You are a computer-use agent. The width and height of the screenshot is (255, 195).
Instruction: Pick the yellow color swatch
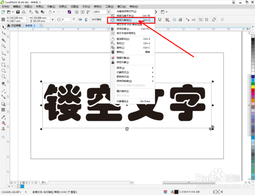253,87
